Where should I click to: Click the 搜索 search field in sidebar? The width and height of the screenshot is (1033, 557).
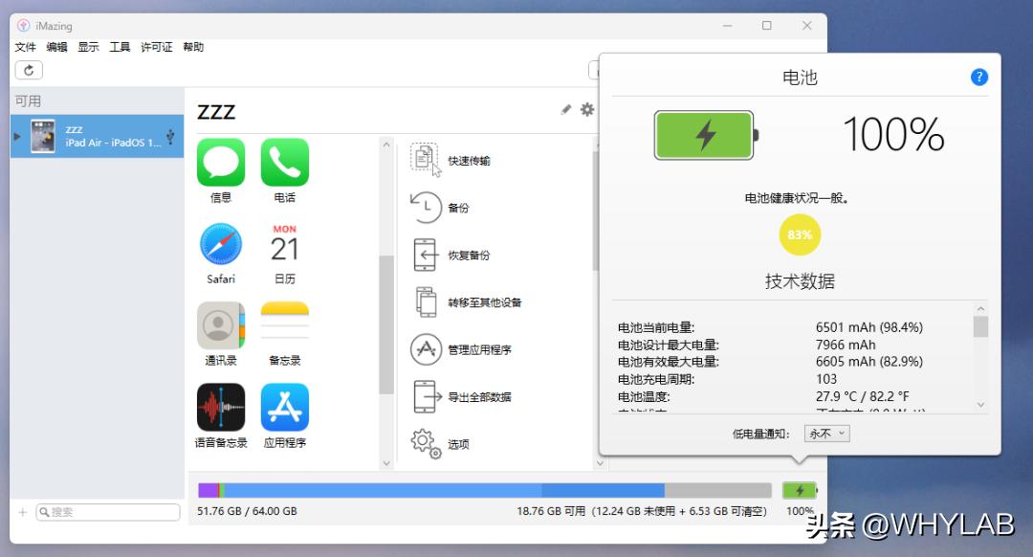[107, 511]
